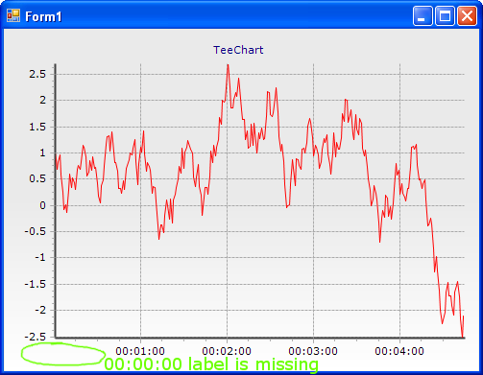Select the 00:04:00 bottom axis label
The image size is (483, 375).
[x=399, y=351]
